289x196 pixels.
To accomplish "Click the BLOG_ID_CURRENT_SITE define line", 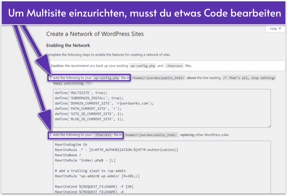I will coord(89,119).
